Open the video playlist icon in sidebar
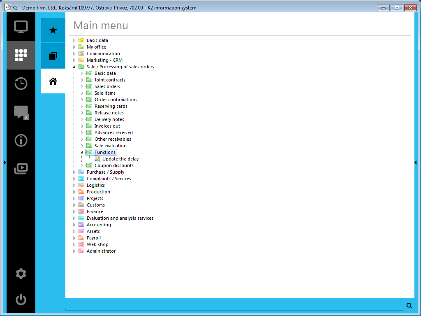This screenshot has width=421, height=316. tap(21, 169)
